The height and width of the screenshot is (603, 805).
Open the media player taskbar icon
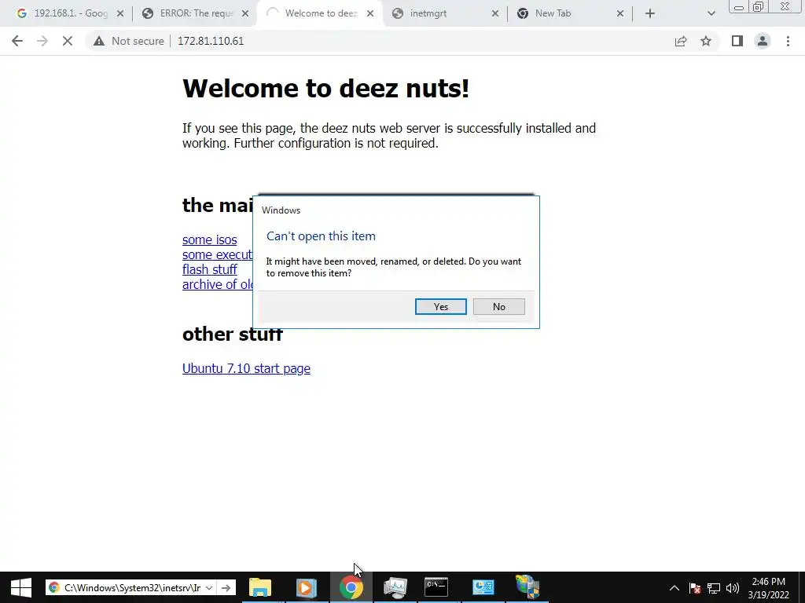point(307,587)
